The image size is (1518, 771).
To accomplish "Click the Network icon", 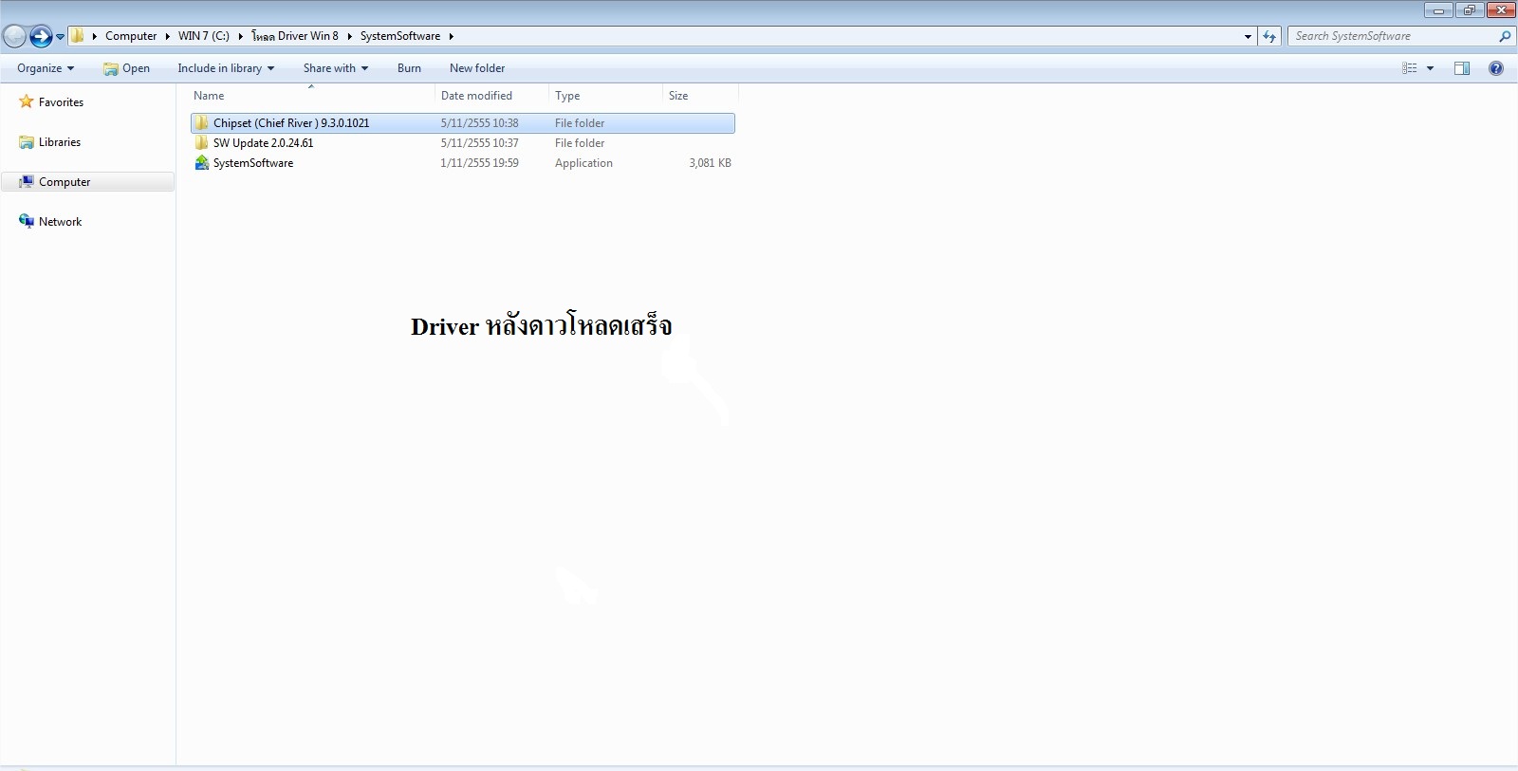I will 27,222.
